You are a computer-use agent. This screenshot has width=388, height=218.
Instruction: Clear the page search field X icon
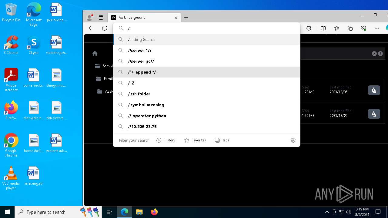point(374,54)
